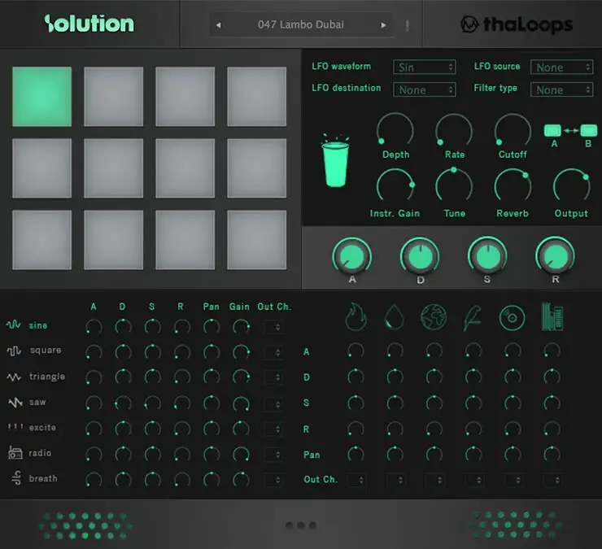Select the earth globe element icon
The image size is (602, 549).
click(x=434, y=317)
